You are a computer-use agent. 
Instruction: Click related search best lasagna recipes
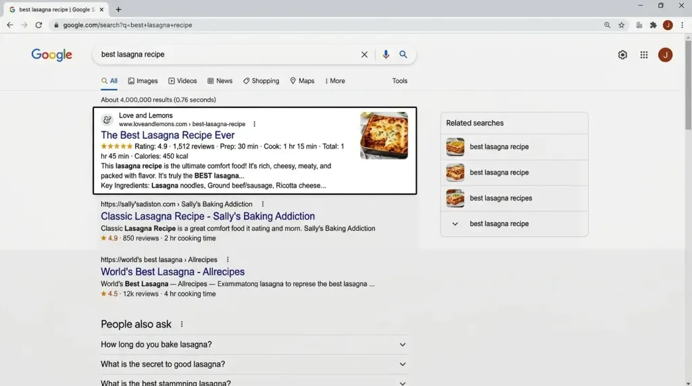514,198
